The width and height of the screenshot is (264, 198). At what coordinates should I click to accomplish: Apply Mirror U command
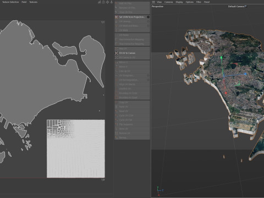click(x=132, y=62)
